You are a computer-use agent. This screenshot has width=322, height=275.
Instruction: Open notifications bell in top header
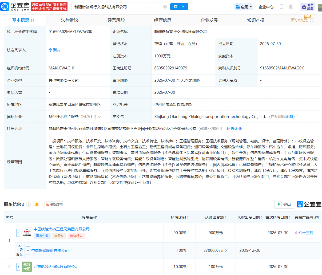pos(291,7)
